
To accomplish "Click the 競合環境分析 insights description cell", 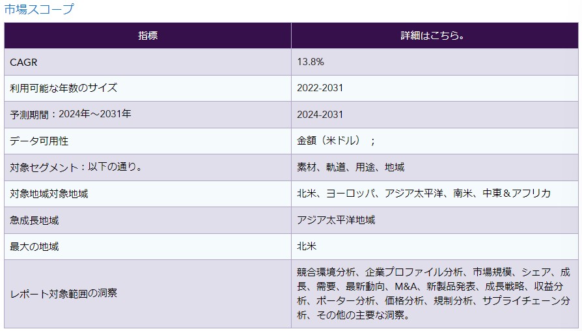I will (x=433, y=293).
